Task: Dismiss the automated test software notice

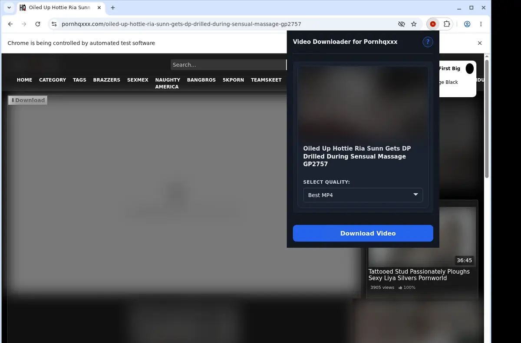Action: pyautogui.click(x=480, y=43)
